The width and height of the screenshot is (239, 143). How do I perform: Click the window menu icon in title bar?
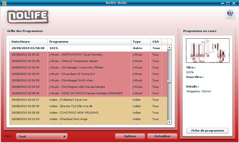click(4, 3)
